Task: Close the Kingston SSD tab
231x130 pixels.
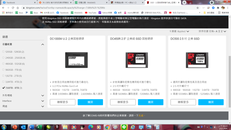Action: coord(179,3)
